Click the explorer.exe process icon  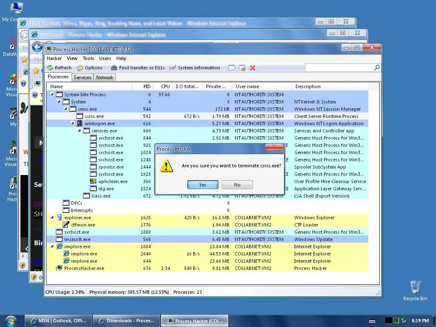click(59, 217)
